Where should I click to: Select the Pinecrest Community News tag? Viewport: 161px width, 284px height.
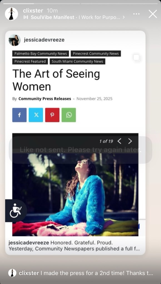[x=96, y=54]
